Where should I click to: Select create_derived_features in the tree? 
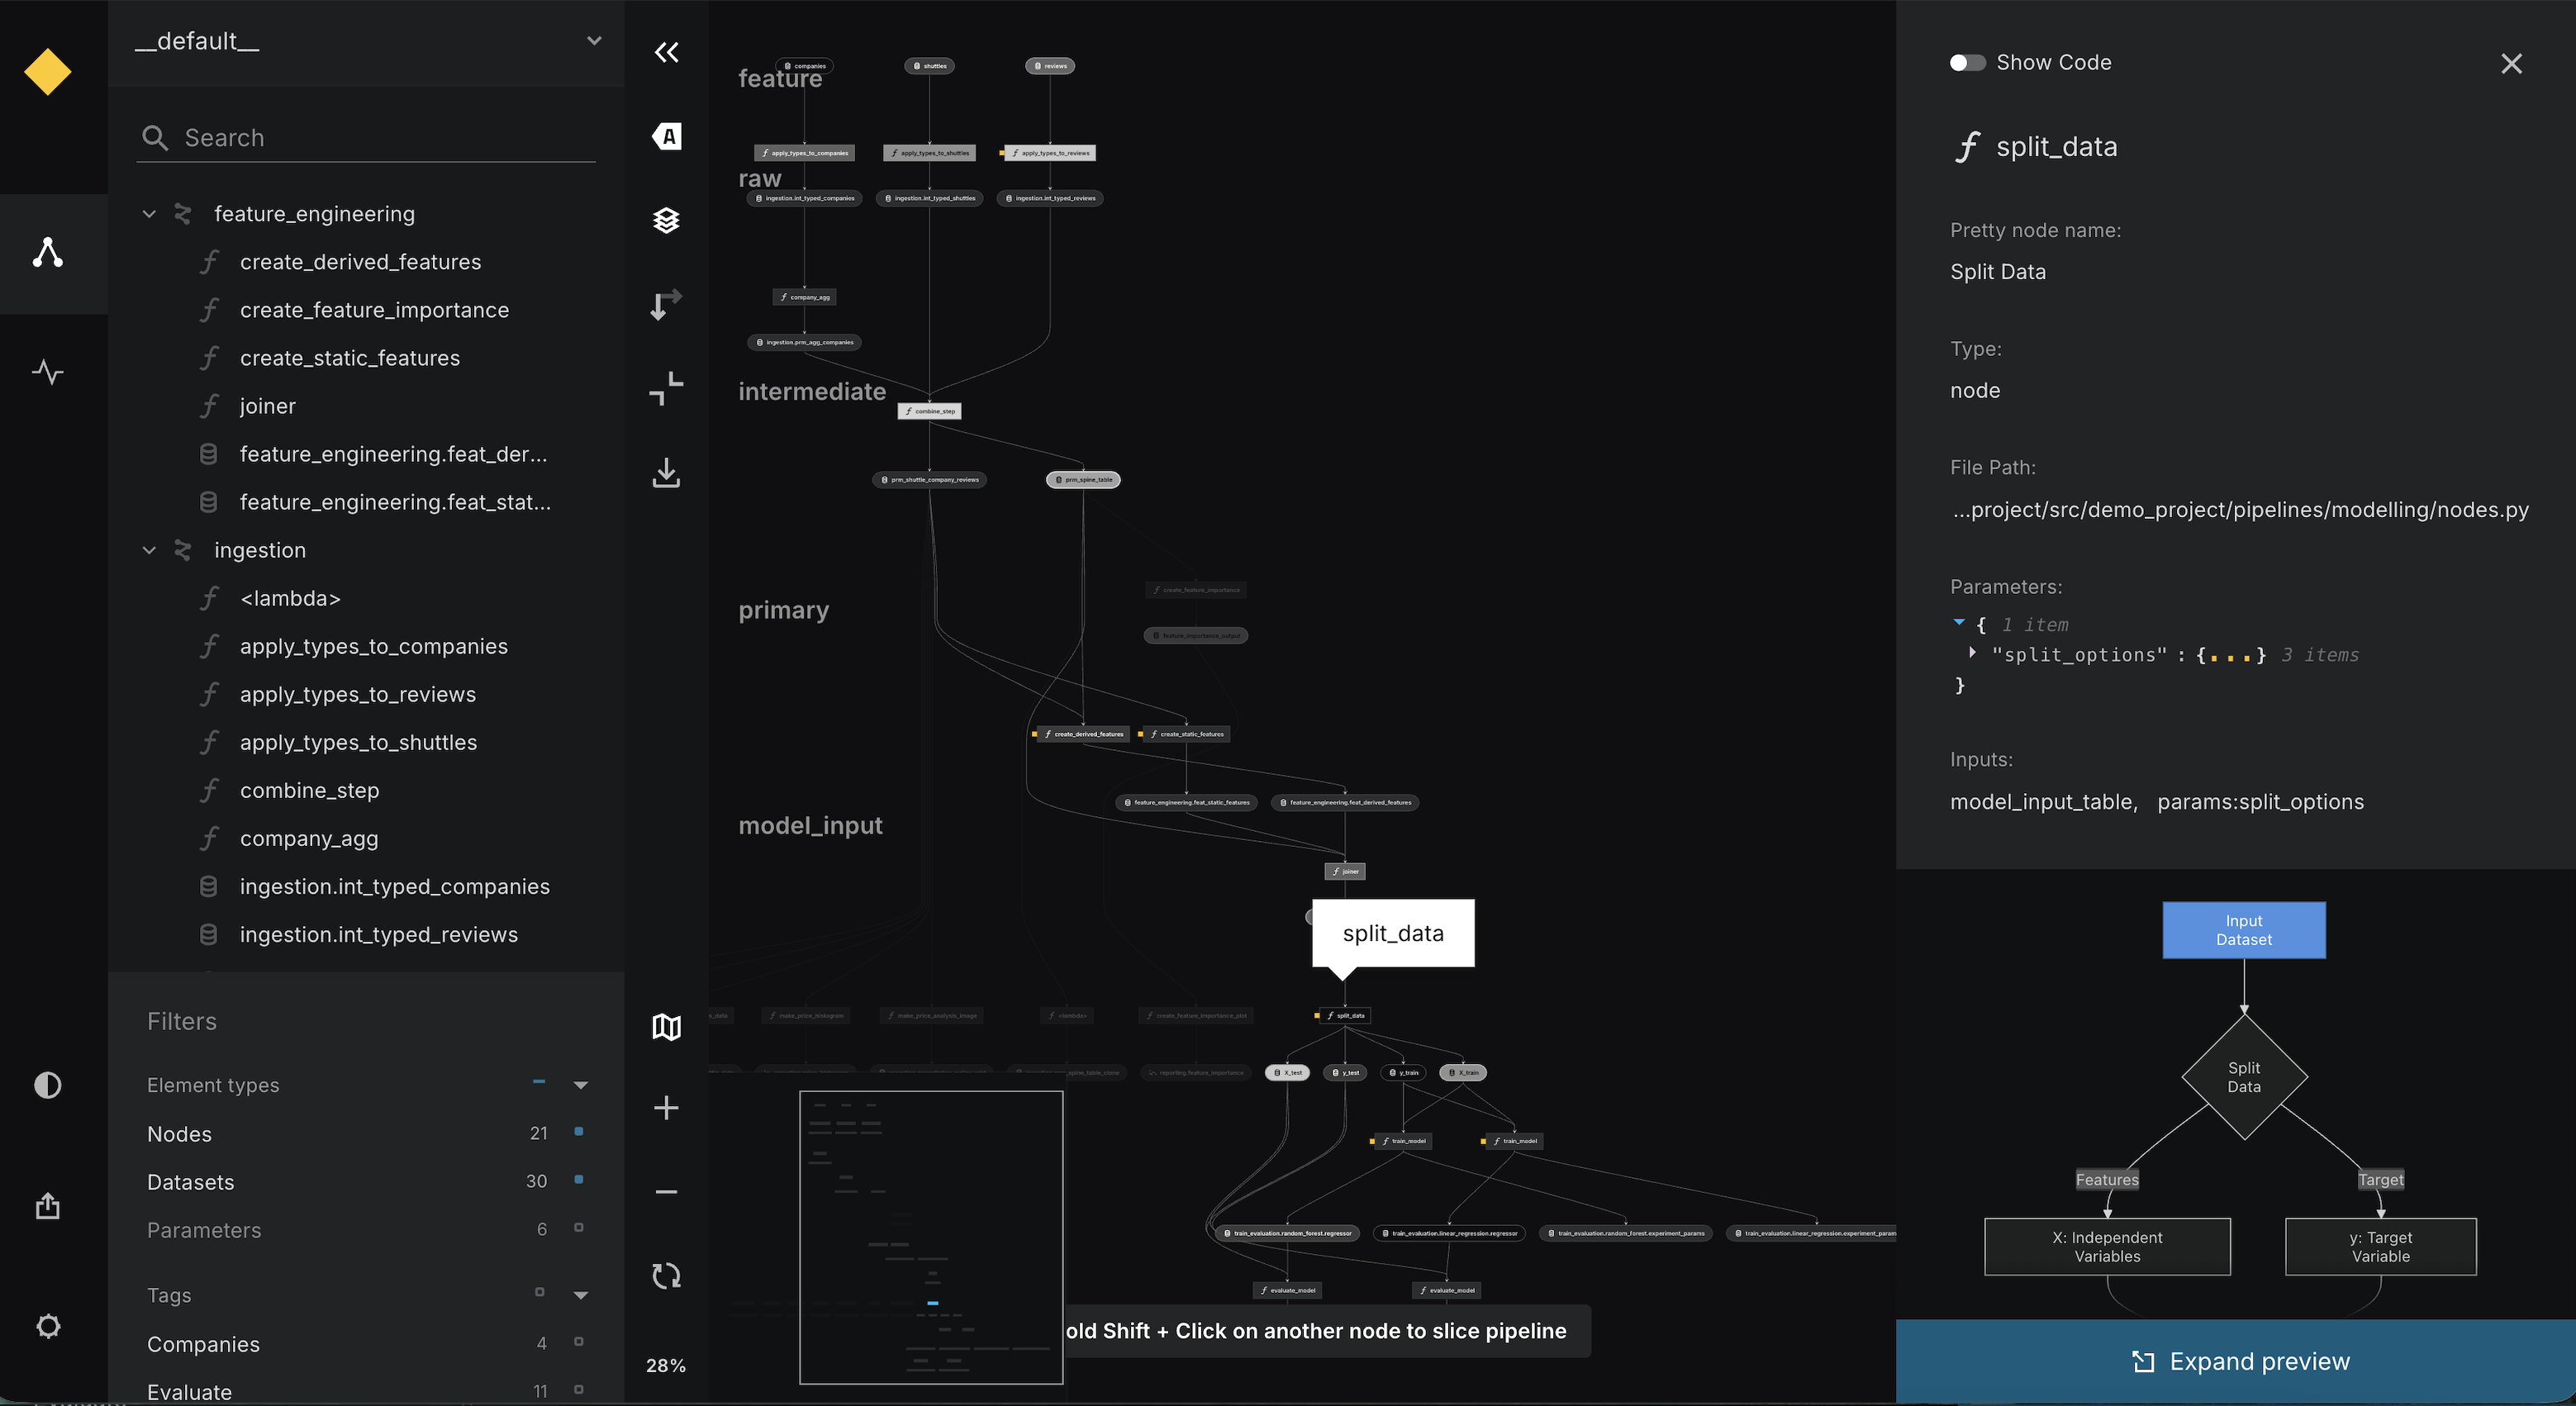point(361,262)
